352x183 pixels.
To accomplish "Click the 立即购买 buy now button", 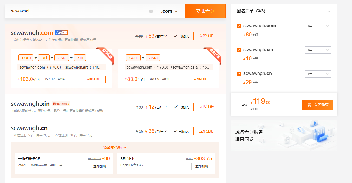I will point(318,105).
